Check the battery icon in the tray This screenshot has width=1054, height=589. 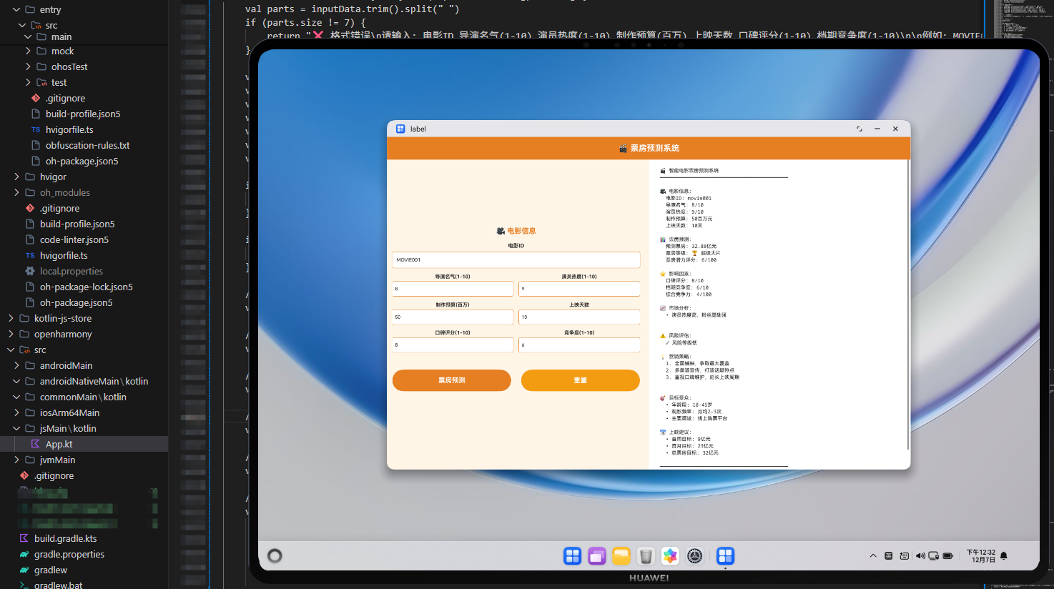948,555
